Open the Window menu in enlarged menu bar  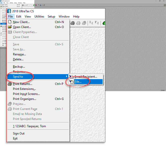pos(64,17)
